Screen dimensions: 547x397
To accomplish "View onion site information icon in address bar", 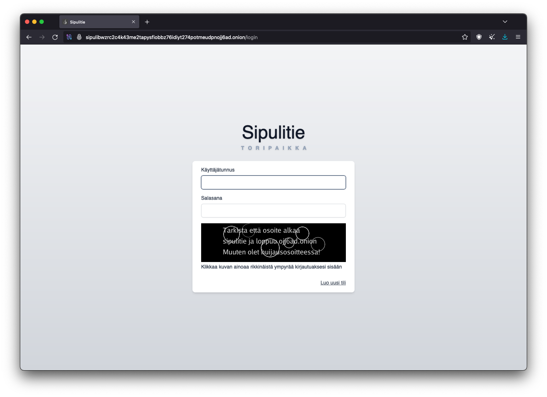I will [x=79, y=37].
